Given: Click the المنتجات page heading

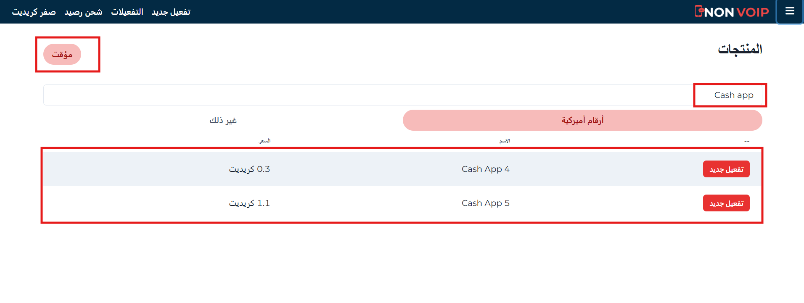Looking at the screenshot, I should click(x=740, y=49).
